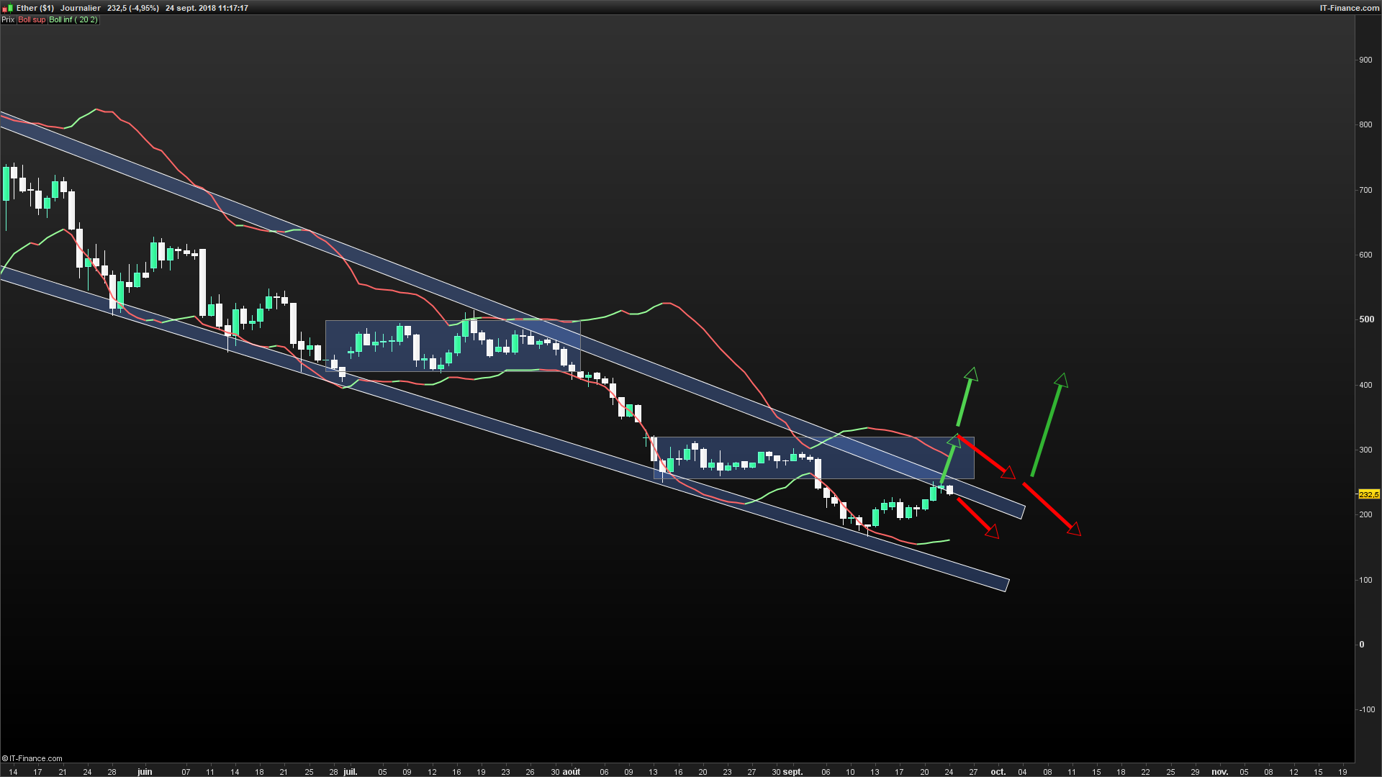Viewport: 1382px width, 777px height.
Task: Click the sept. label on time axis
Action: pyautogui.click(x=792, y=772)
